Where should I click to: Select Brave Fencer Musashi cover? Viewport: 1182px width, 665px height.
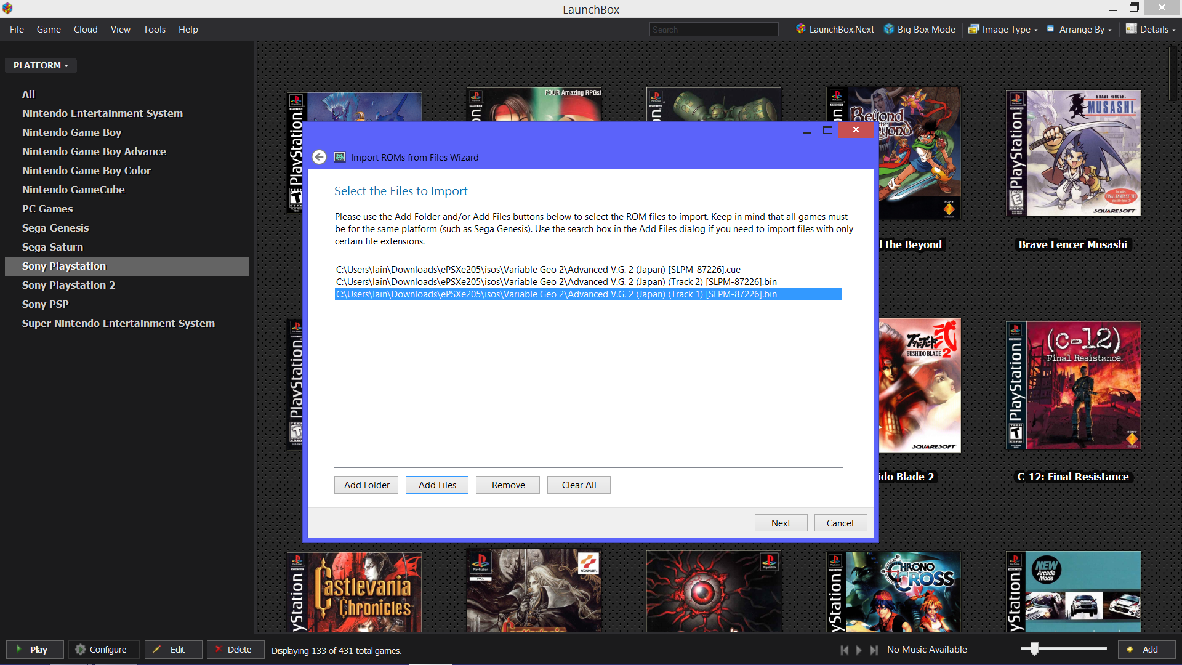1073,153
